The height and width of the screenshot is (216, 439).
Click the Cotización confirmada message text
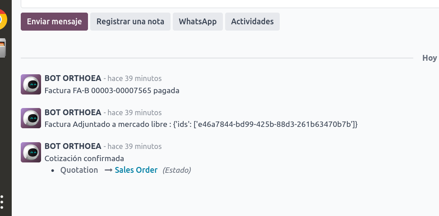pos(84,158)
